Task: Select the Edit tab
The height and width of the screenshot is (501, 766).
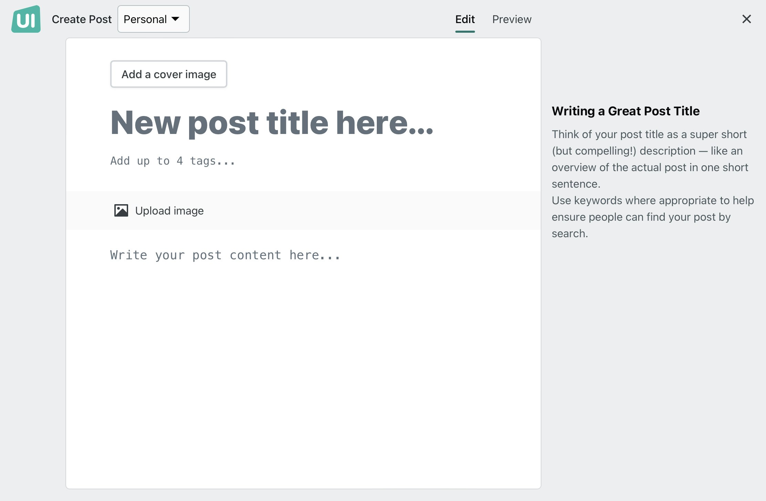Action: (x=465, y=19)
